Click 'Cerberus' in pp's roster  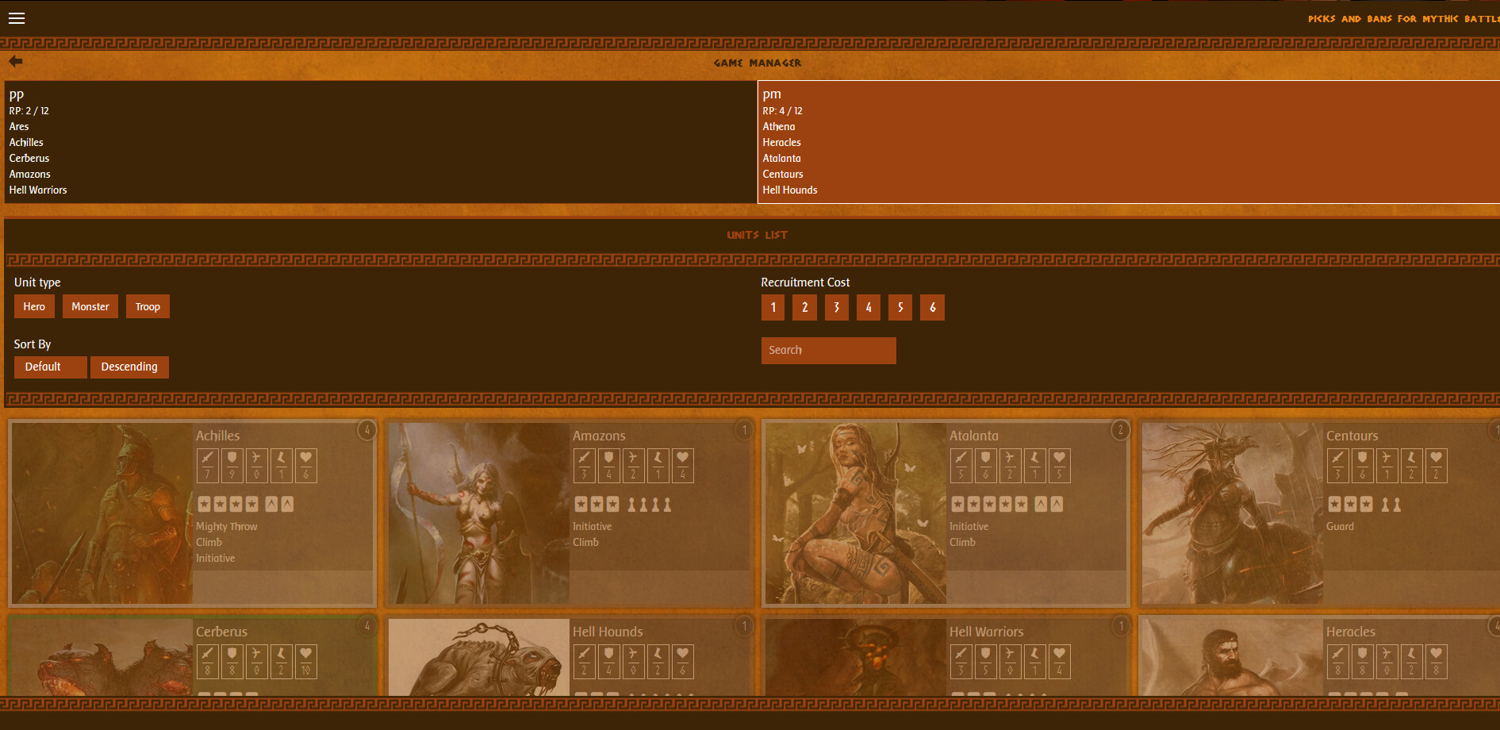click(29, 158)
